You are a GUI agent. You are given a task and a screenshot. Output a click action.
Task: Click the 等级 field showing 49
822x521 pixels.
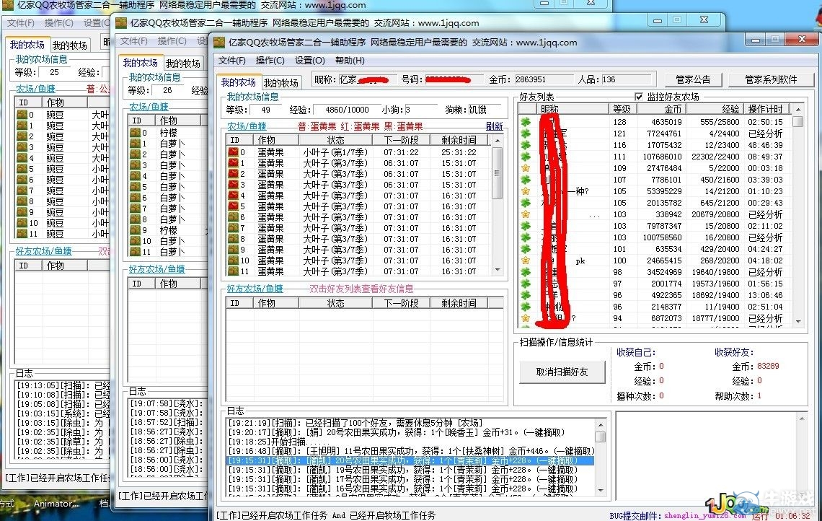[x=266, y=110]
